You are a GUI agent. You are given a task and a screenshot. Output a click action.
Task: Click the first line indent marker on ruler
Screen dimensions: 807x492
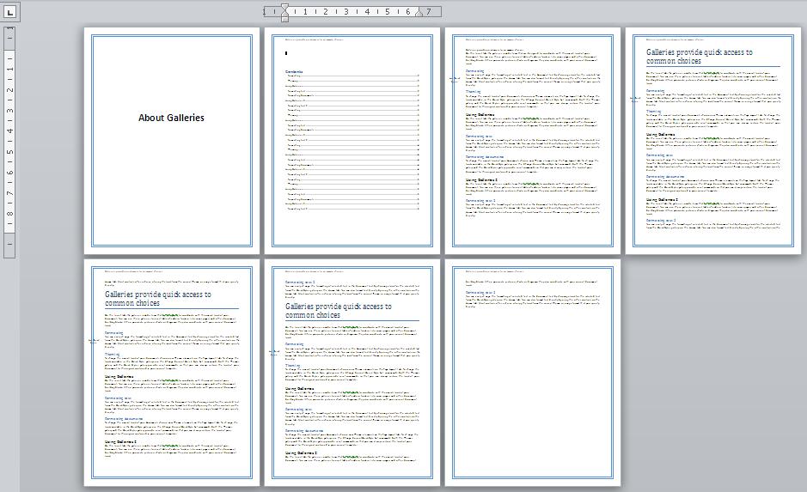(x=284, y=8)
